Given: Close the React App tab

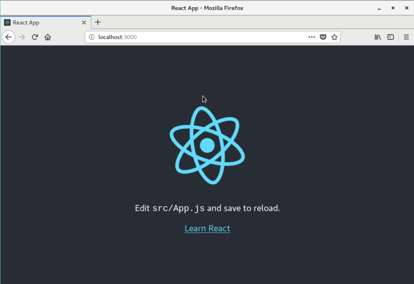Looking at the screenshot, I should (84, 23).
